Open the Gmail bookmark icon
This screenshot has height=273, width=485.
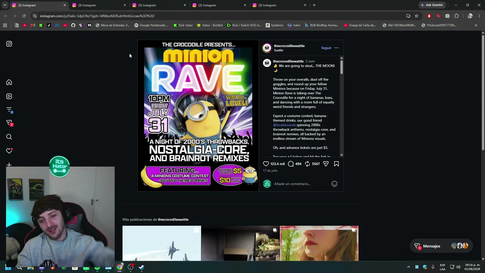pyautogui.click(x=33, y=25)
